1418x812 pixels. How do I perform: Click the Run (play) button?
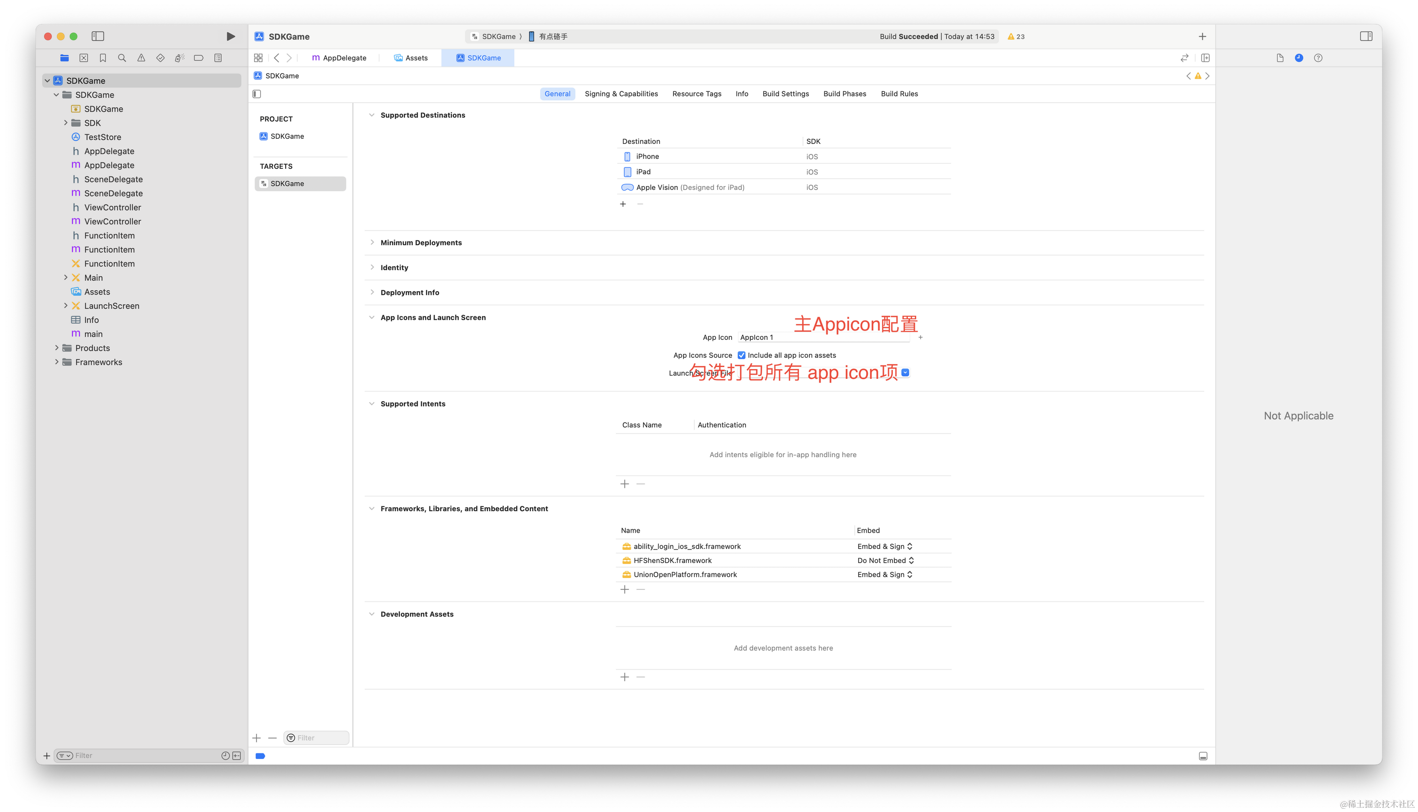coord(230,36)
